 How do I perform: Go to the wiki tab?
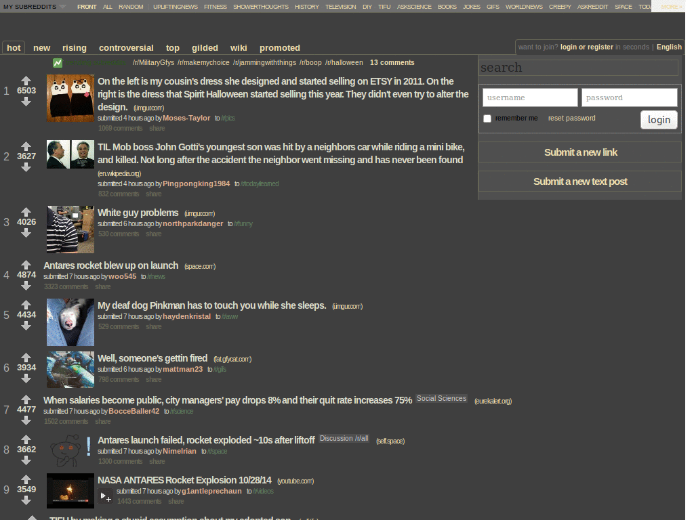pyautogui.click(x=239, y=48)
